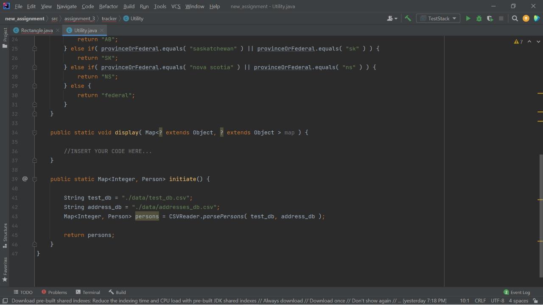Open the user profile dropdown arrow
This screenshot has width=543, height=305.
pos(396,18)
